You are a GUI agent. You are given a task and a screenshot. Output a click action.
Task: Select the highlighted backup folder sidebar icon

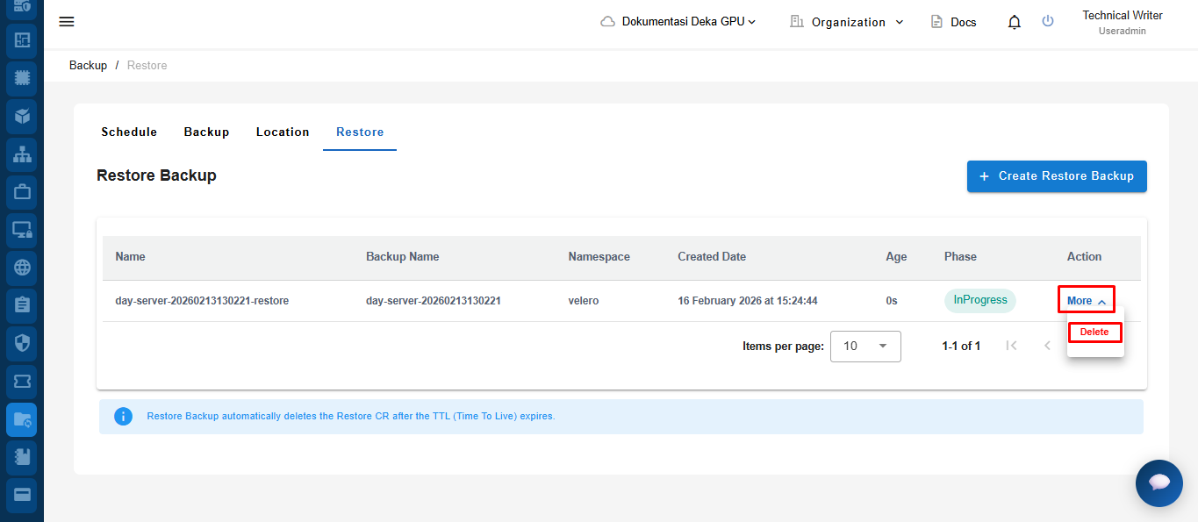(22, 419)
